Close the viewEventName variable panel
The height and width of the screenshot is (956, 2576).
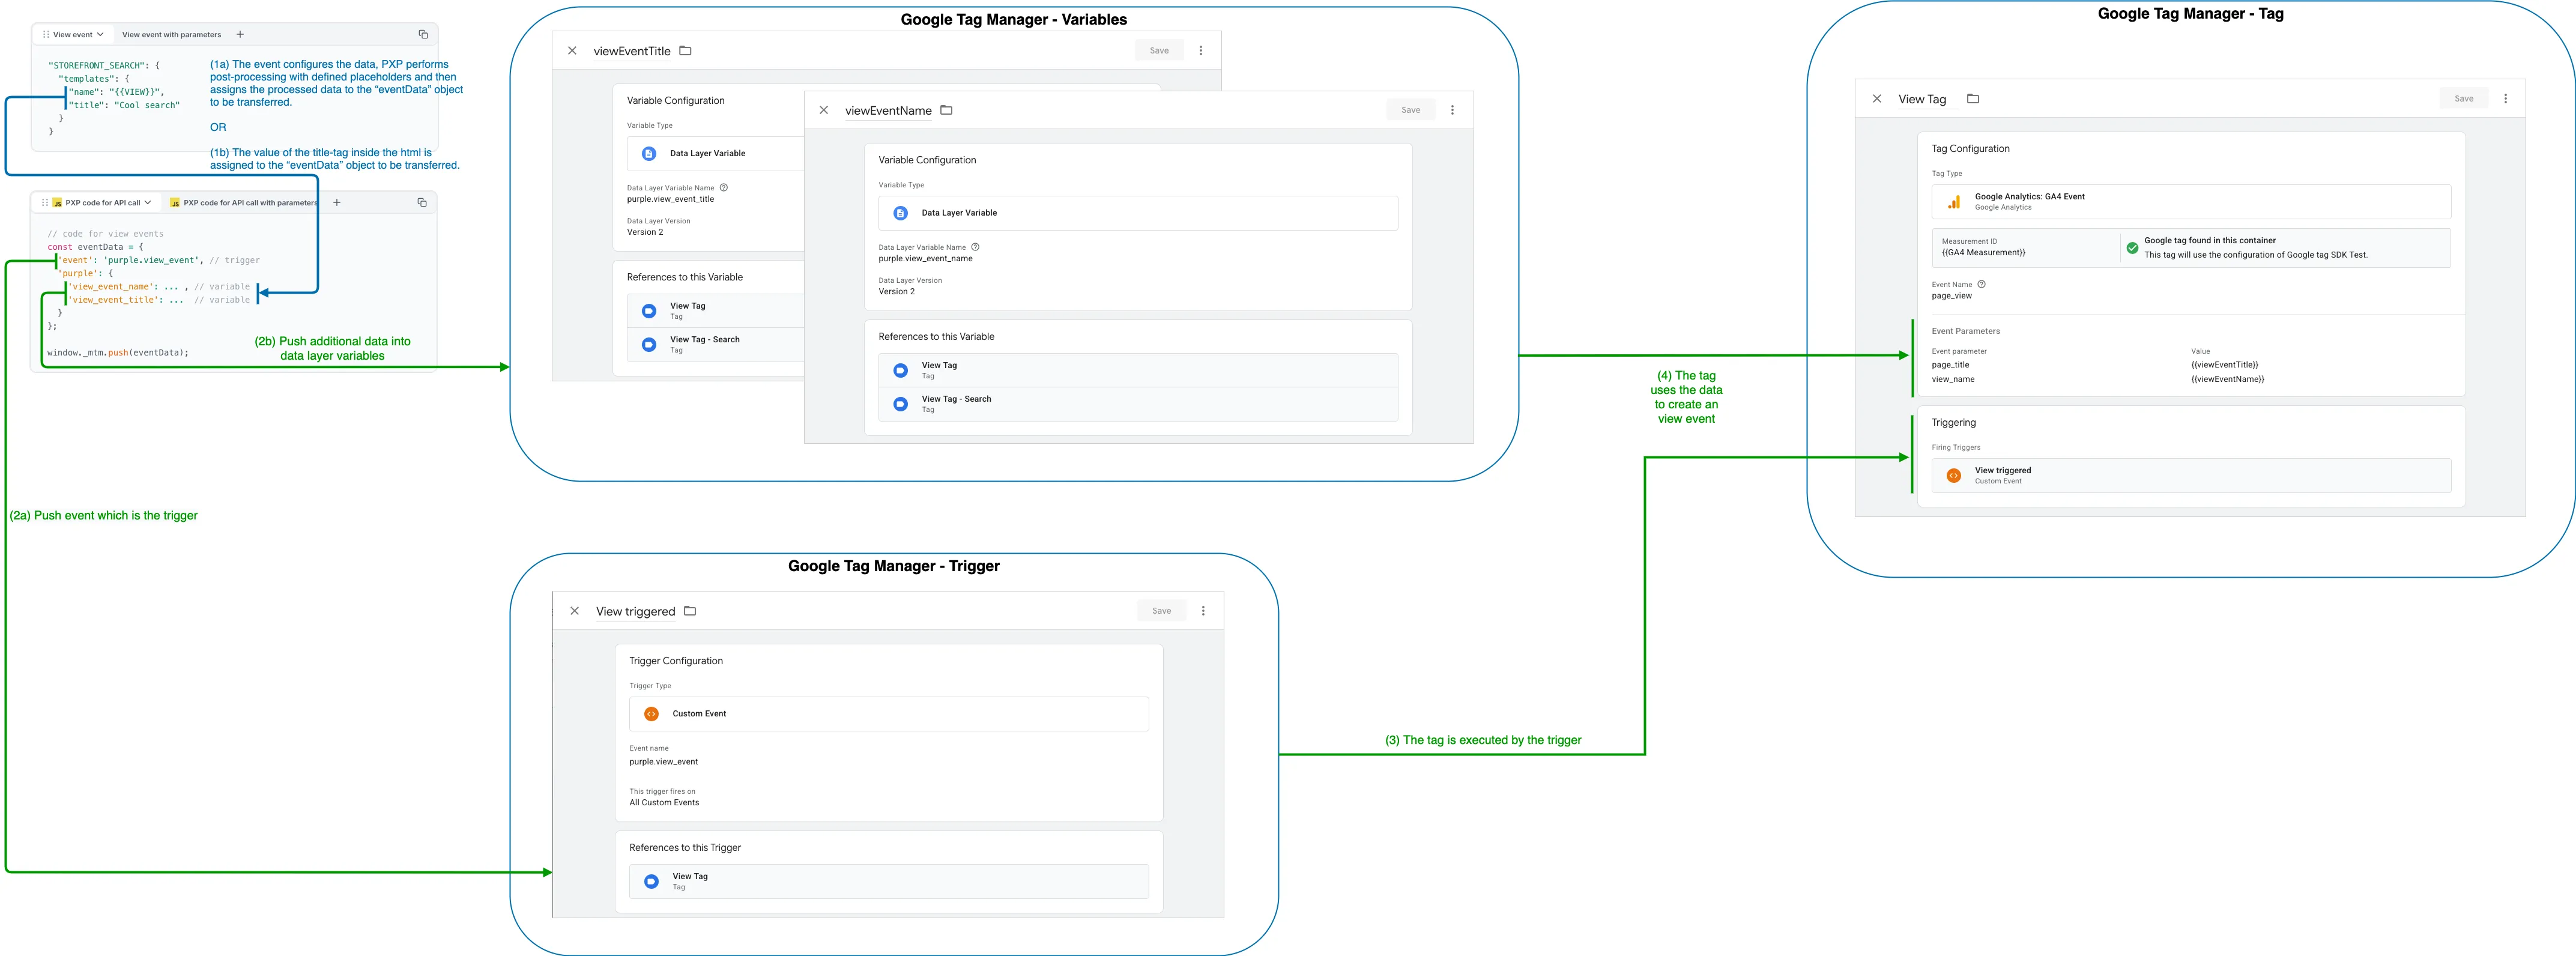click(824, 110)
